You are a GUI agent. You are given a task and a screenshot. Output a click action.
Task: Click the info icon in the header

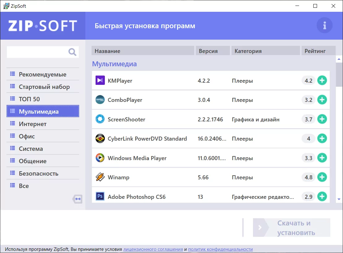point(325,25)
